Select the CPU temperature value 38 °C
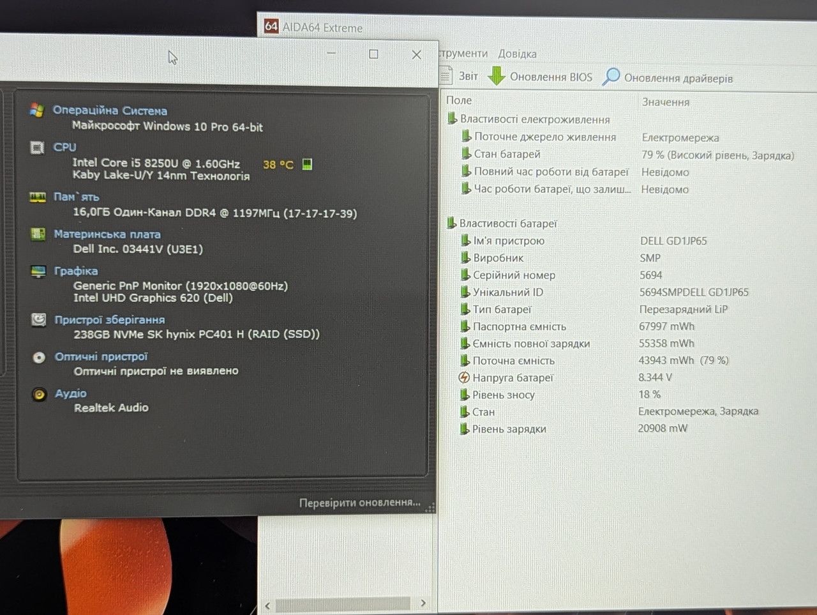The image size is (817, 615). (x=278, y=164)
